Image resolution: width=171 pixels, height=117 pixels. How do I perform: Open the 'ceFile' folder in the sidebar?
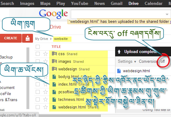pyautogui.click(x=5, y=94)
